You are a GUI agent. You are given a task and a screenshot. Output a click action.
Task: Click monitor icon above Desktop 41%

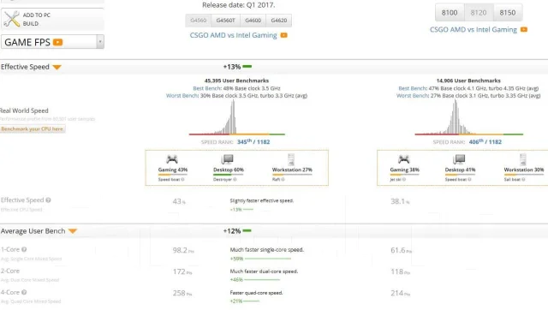tap(459, 159)
